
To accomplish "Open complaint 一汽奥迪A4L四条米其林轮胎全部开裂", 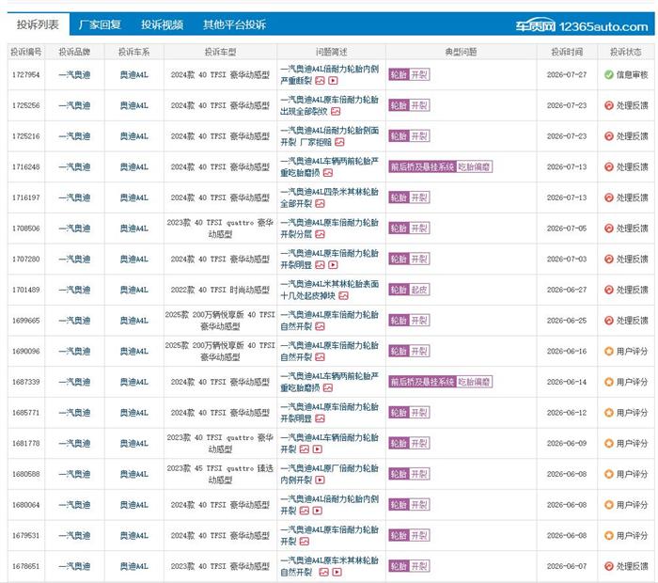I will [x=329, y=197].
